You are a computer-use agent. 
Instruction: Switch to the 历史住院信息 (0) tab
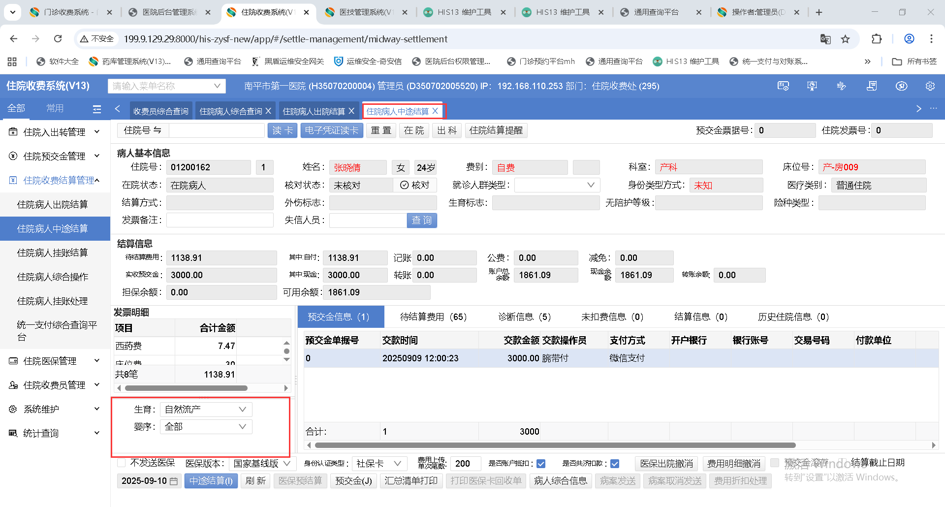point(793,317)
